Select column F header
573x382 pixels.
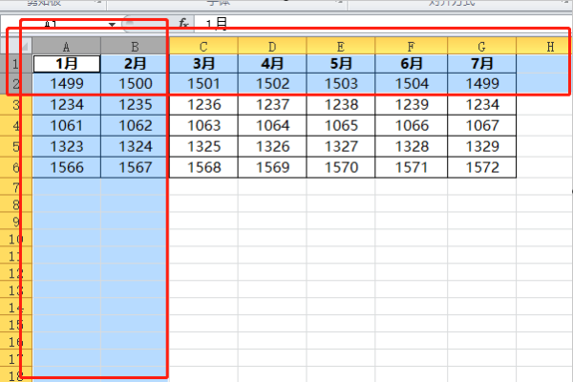411,47
